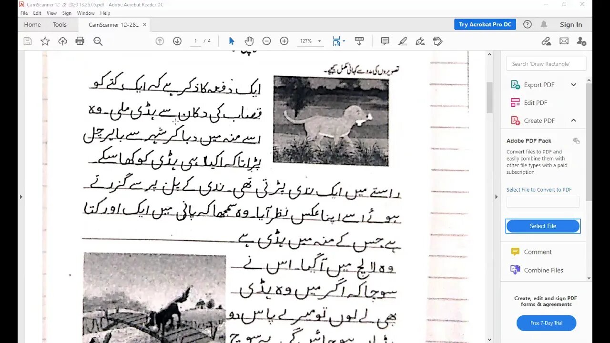This screenshot has height=343, width=610.
Task: Expand the Export PDF chevron
Action: pyautogui.click(x=573, y=85)
